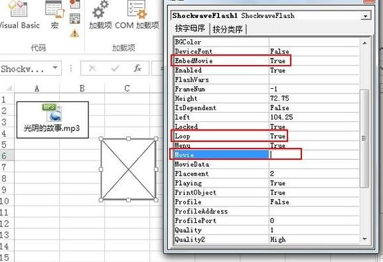
Task: Select the BGColor property row
Action: (266, 42)
